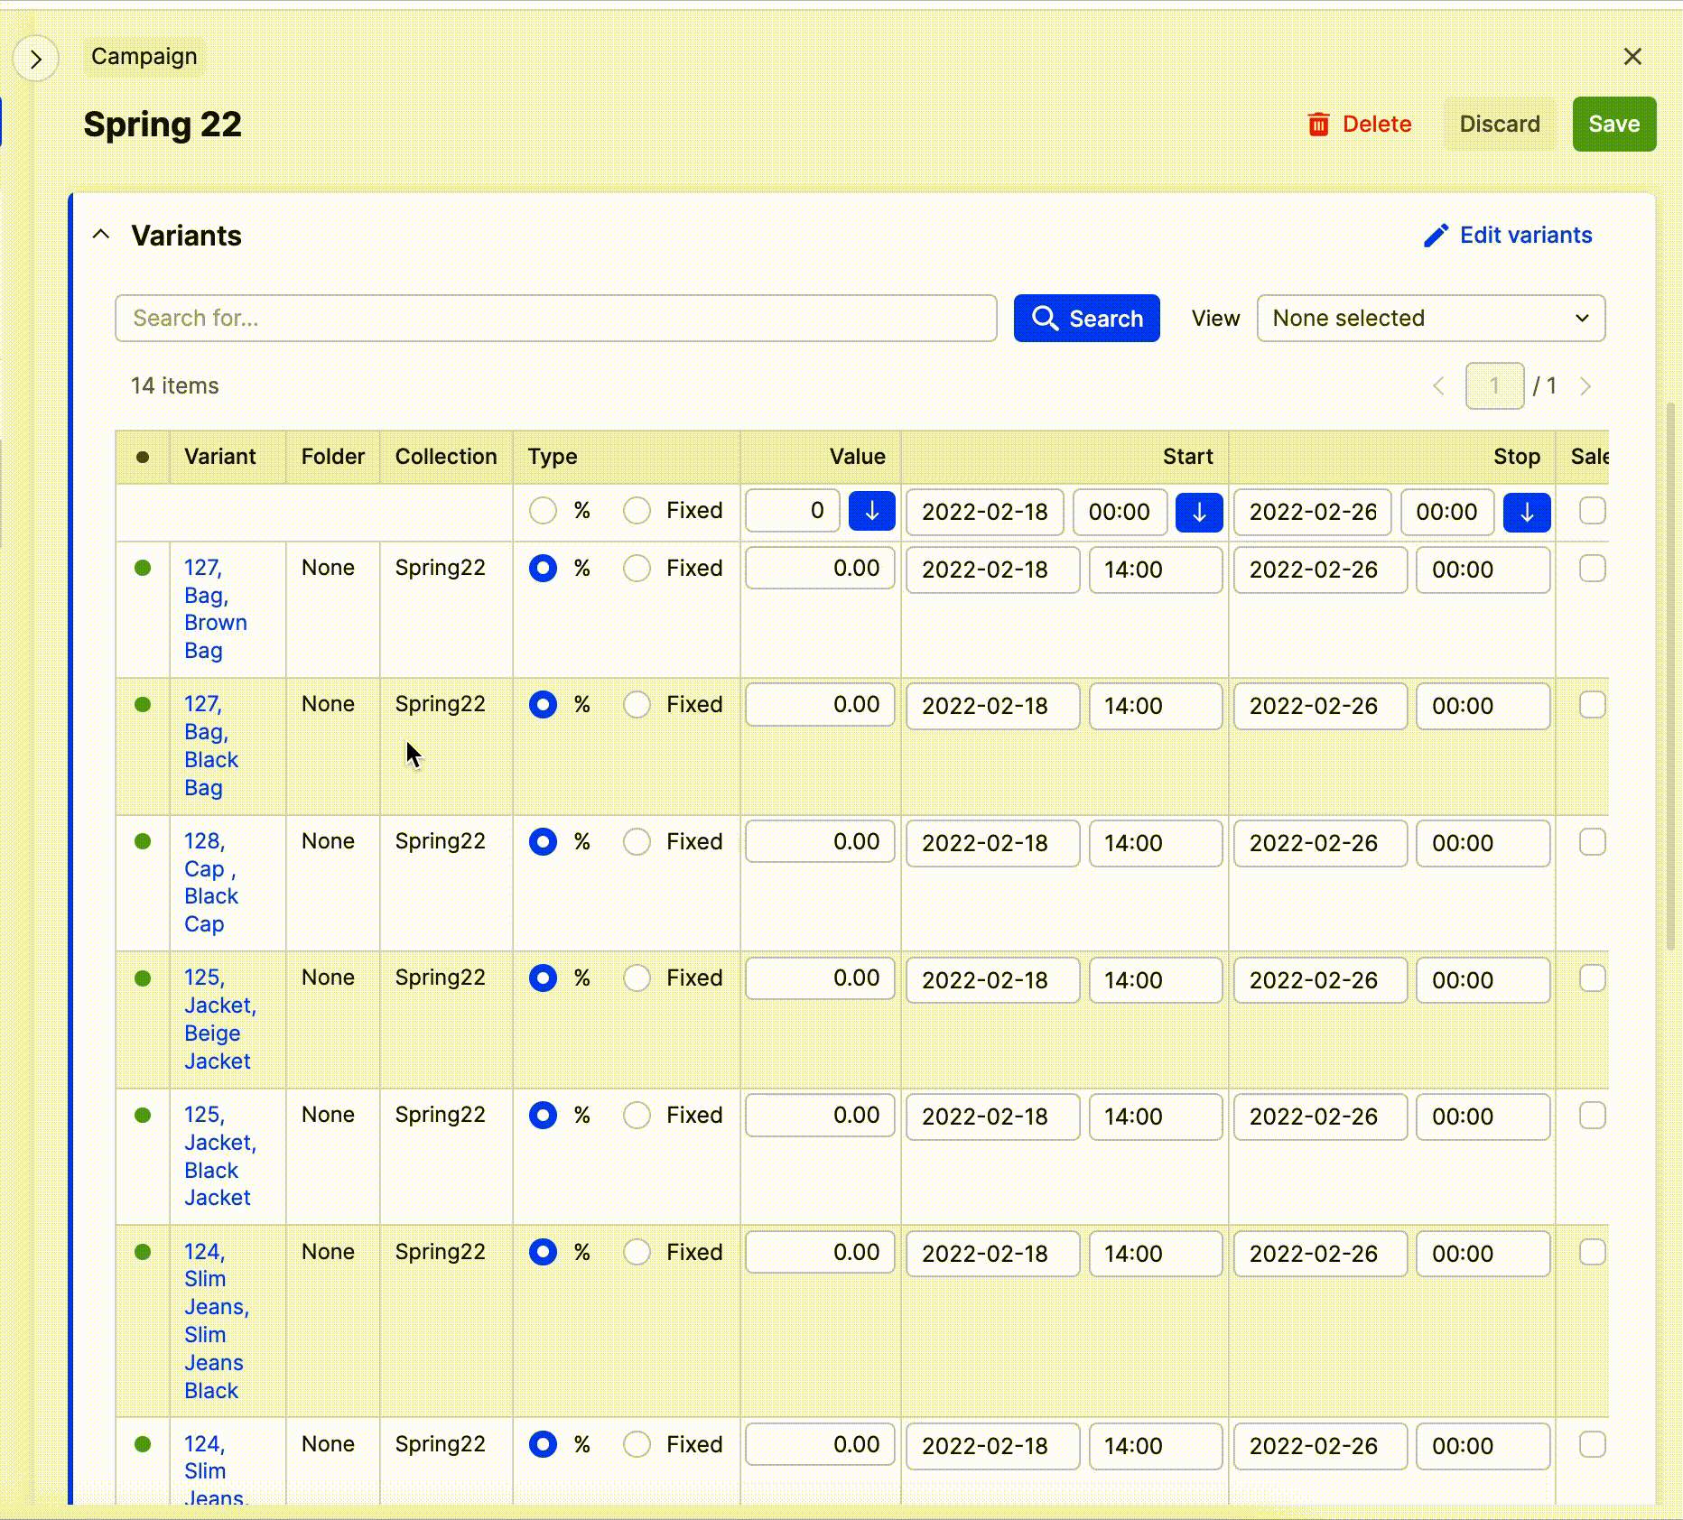Viewport: 1683px width, 1520px height.
Task: Click the Edit variants pencil icon
Action: pos(1436,236)
